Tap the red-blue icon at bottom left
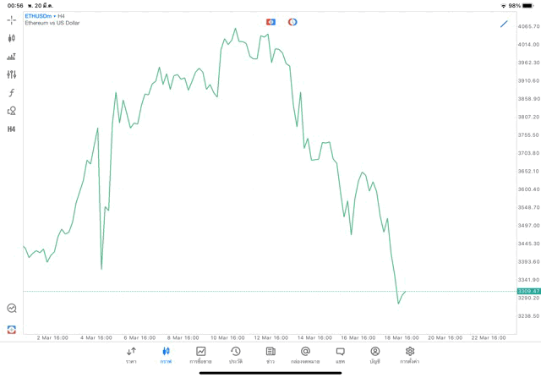541x378 pixels. tap(12, 330)
